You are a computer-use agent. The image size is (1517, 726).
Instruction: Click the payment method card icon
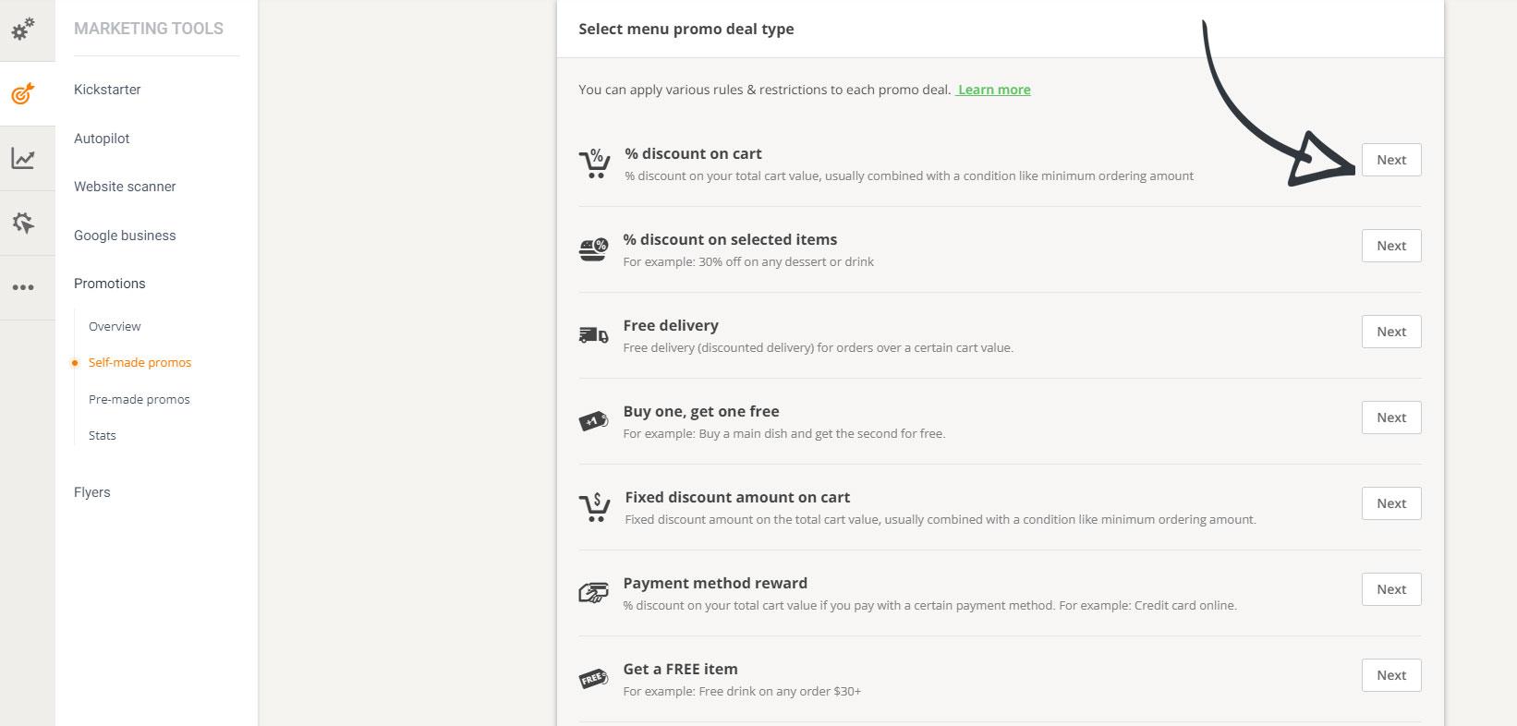pos(593,593)
